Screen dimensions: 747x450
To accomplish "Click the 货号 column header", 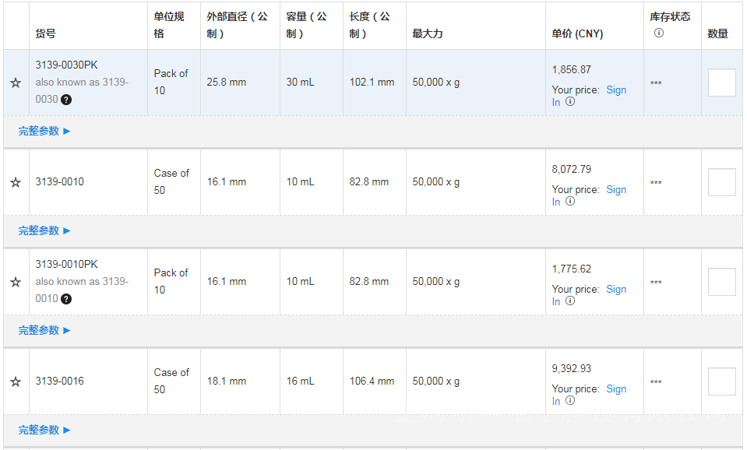I will 45,33.
